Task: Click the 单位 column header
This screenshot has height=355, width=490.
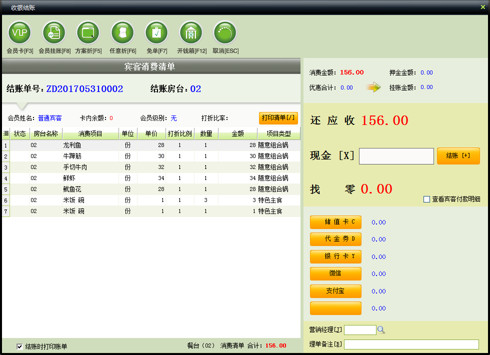Action: coord(128,133)
